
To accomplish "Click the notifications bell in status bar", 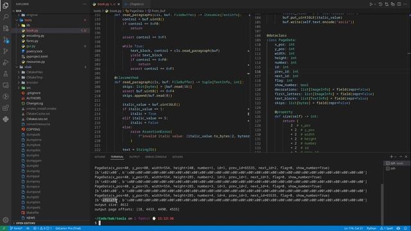I will pos(405,228).
